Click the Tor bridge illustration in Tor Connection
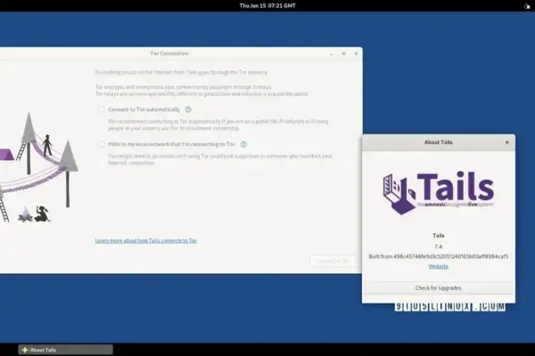The height and width of the screenshot is (356, 535). coord(38,167)
